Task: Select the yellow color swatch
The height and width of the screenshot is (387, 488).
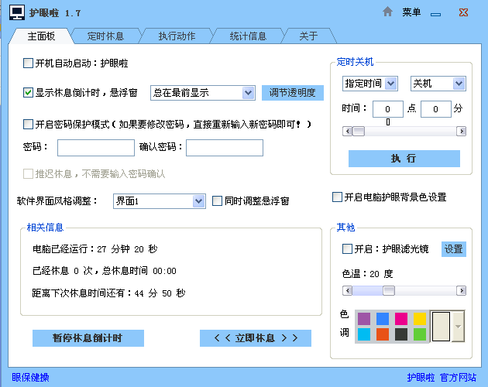Action: pyautogui.click(x=420, y=319)
